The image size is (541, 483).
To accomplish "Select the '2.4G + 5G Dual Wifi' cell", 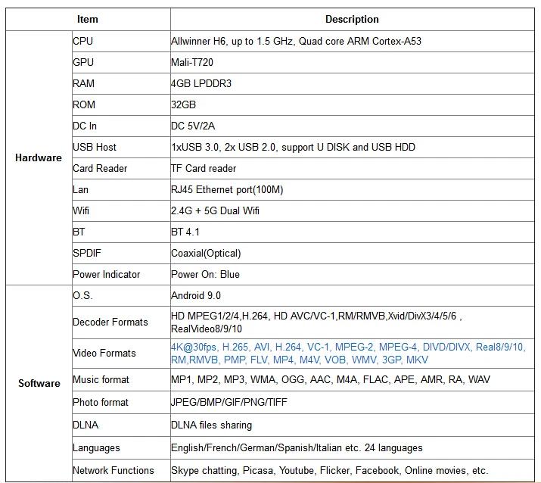I will [215, 210].
